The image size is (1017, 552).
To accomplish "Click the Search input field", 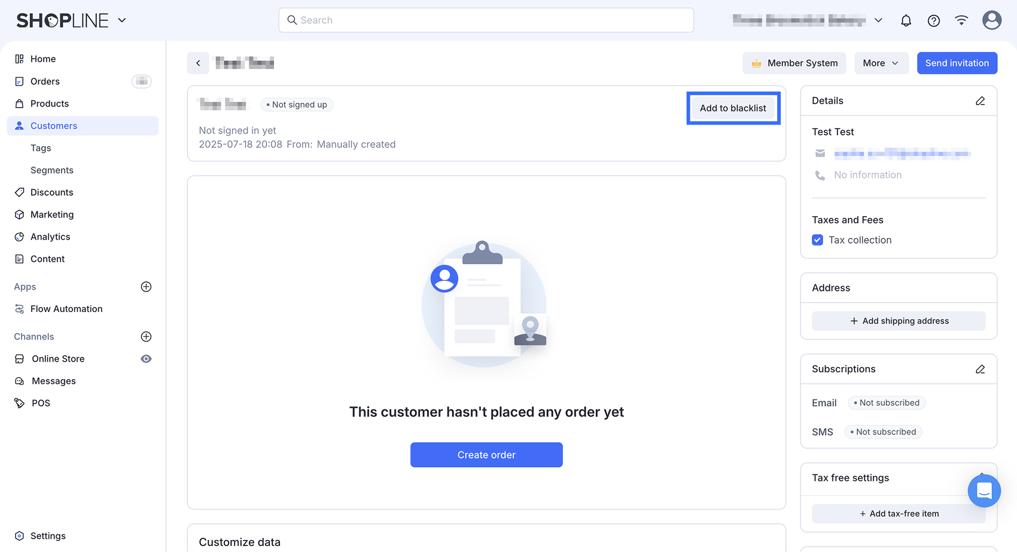I will coord(486,20).
